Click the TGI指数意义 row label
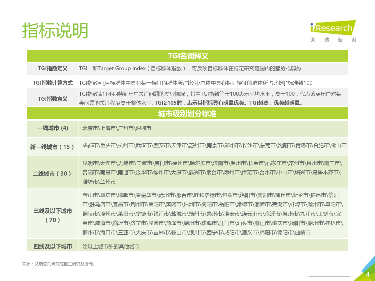375x281 pixels. tap(52, 99)
